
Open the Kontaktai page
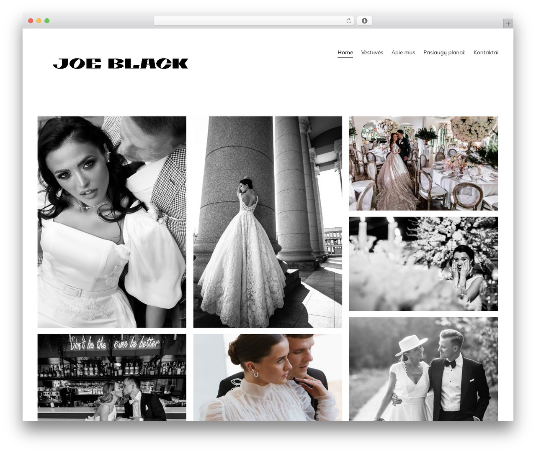tap(486, 53)
